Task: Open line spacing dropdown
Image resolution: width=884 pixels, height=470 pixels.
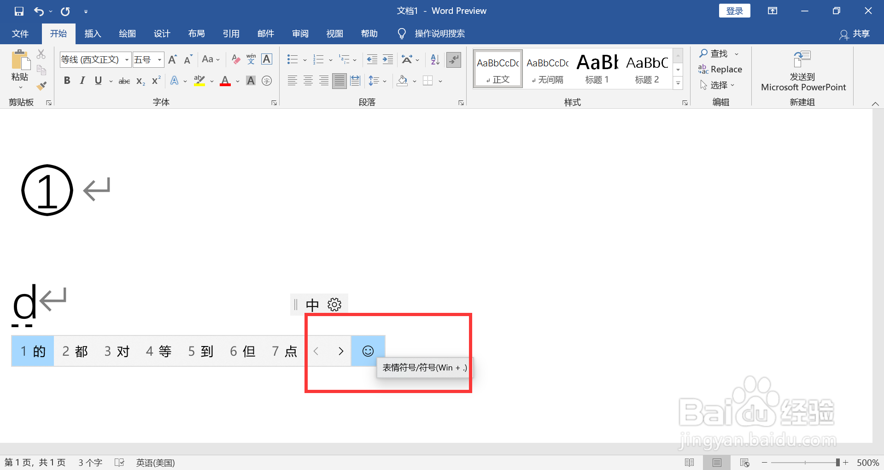Action: tap(377, 81)
